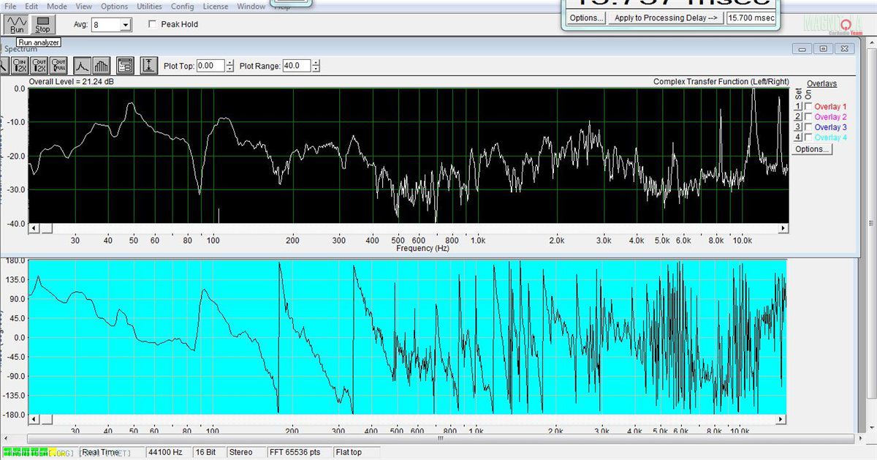Click the auto-scale vertical axis icon

(149, 66)
